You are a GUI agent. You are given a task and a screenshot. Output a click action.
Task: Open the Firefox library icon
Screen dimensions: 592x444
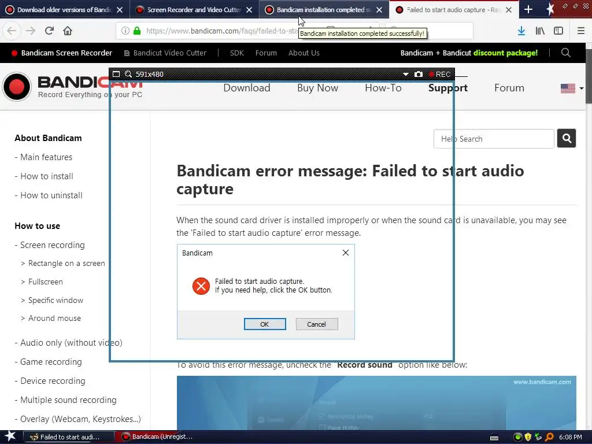540,31
